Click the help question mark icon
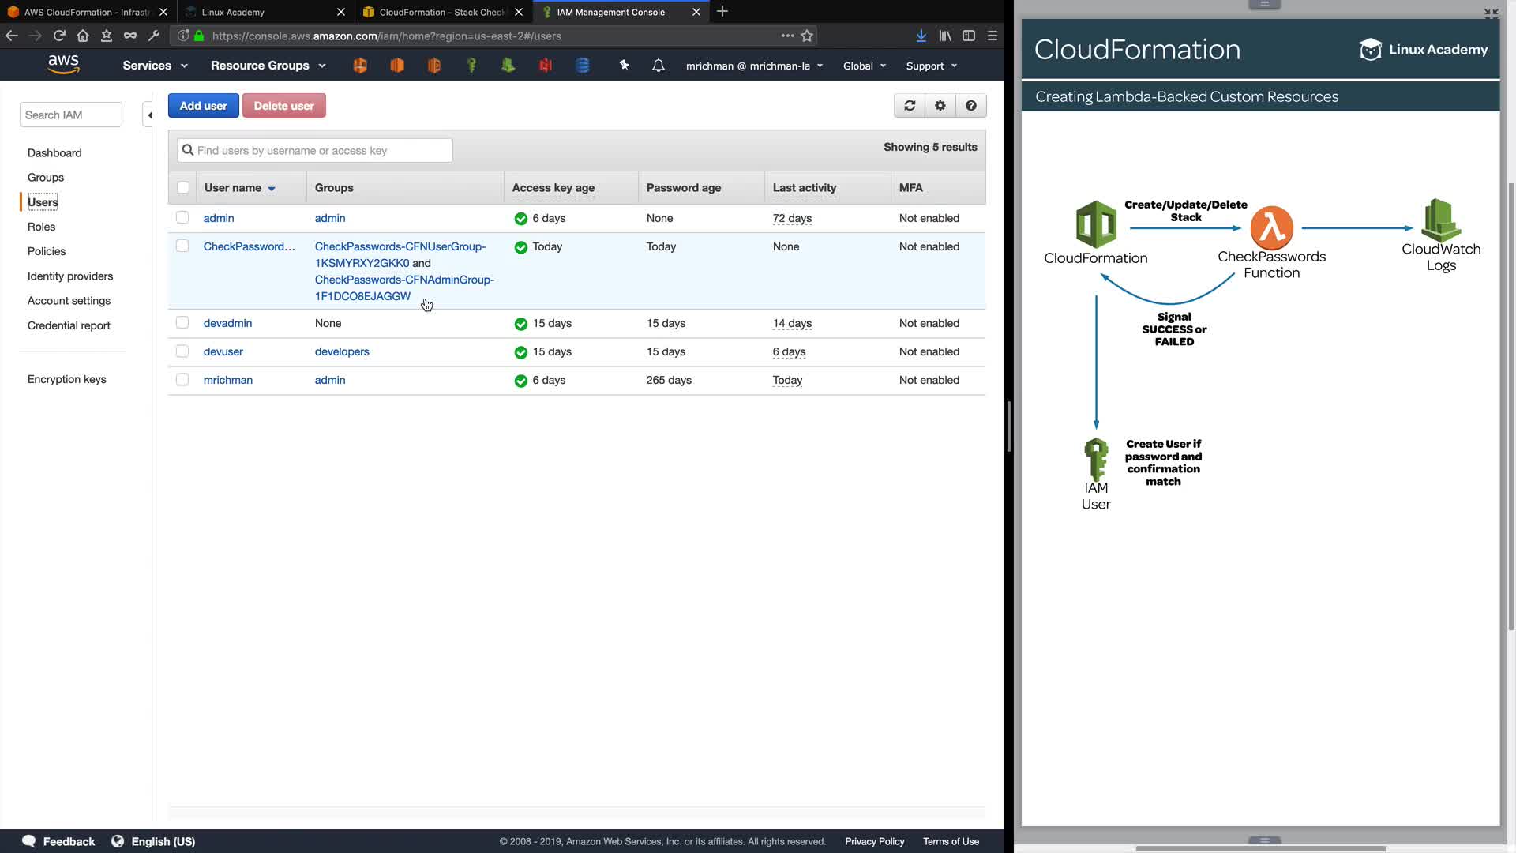 click(x=971, y=106)
